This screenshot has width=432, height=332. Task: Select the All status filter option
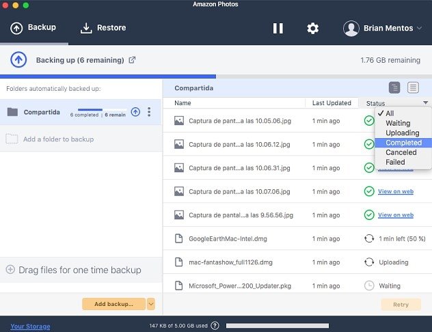pyautogui.click(x=403, y=113)
